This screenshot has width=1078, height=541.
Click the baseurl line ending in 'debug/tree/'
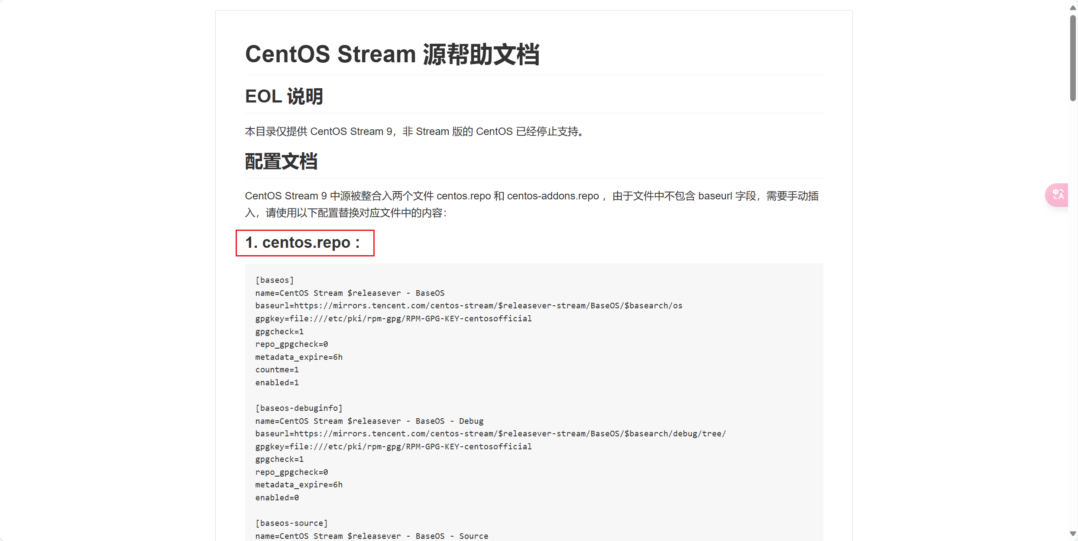(491, 434)
